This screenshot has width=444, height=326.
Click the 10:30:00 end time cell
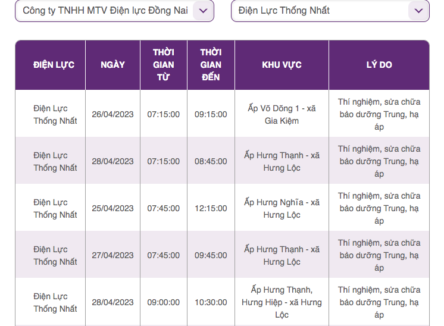coord(211,302)
